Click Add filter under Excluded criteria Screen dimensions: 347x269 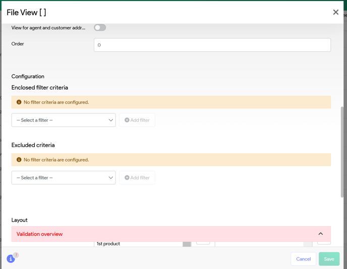pos(137,178)
